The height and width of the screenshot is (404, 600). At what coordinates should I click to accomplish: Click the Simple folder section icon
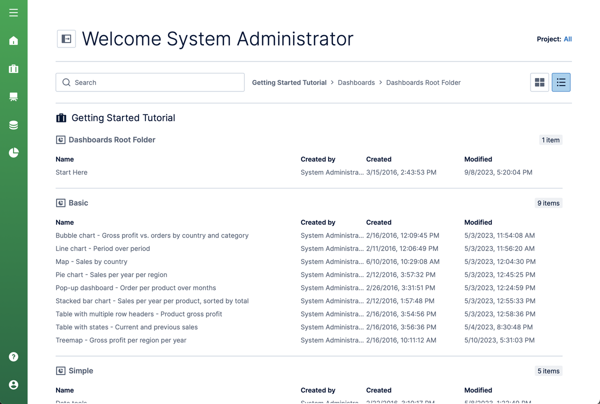(x=60, y=371)
